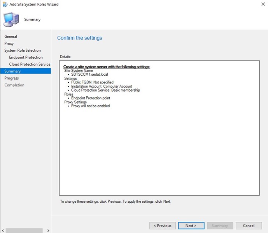Click 'Installation Account: Computer Account' line

[102, 86]
